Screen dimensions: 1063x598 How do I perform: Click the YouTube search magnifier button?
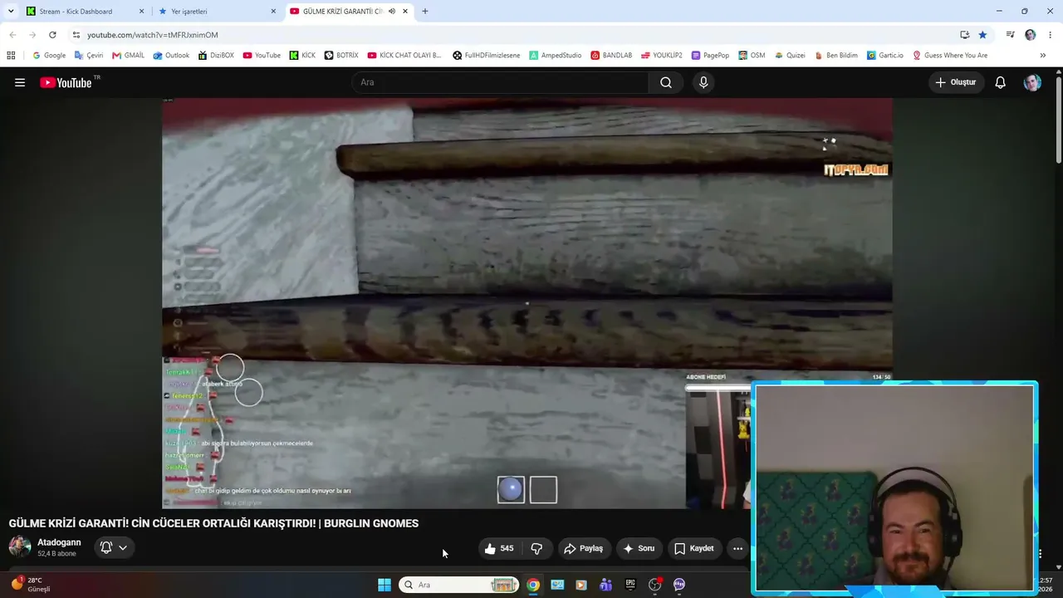[666, 82]
